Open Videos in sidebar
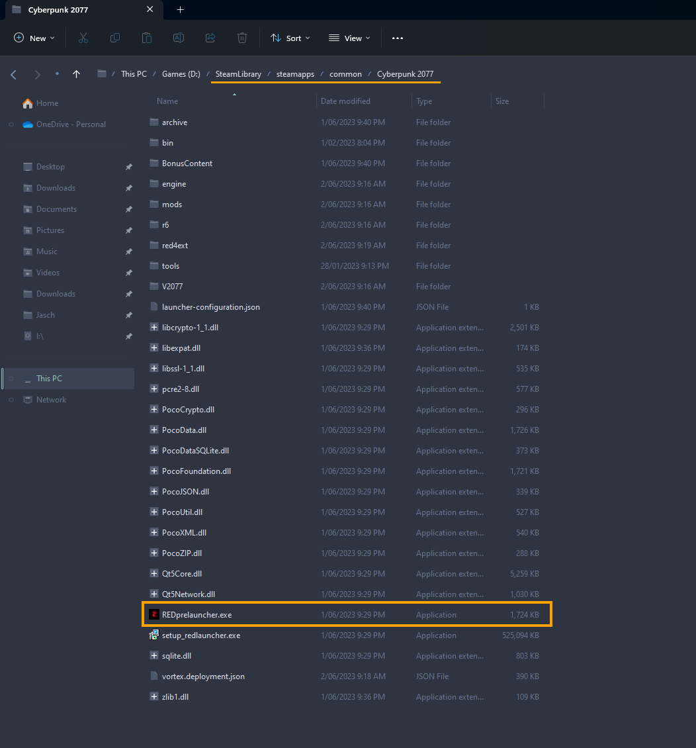696x748 pixels. pyautogui.click(x=48, y=273)
